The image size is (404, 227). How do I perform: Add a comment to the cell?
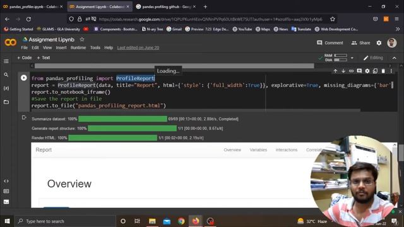359,71
